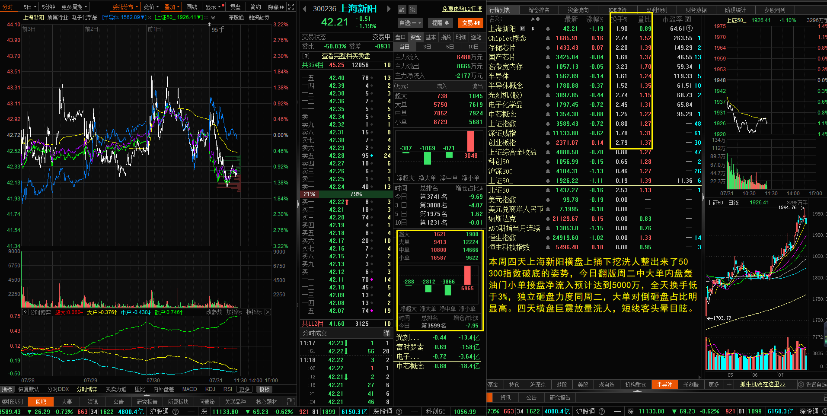Screen dimensions: 827x416
Task: Remove the 半导体 overlay with its X
Action: coord(150,18)
